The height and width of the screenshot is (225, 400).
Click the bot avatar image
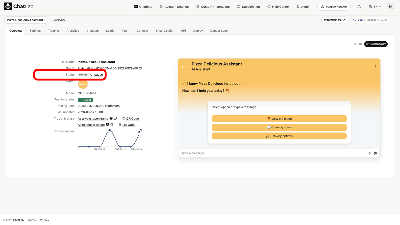coord(83,84)
